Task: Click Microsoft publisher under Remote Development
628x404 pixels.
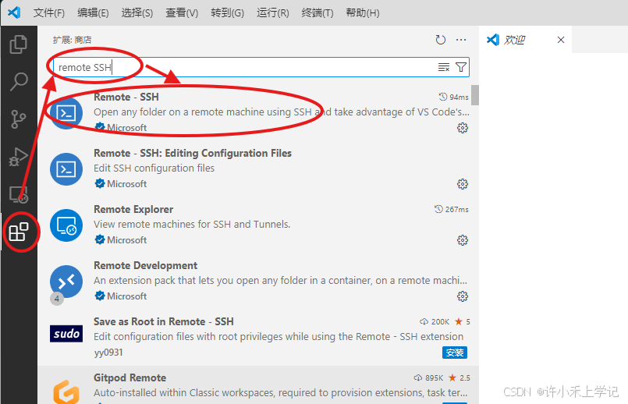Action: coord(126,296)
